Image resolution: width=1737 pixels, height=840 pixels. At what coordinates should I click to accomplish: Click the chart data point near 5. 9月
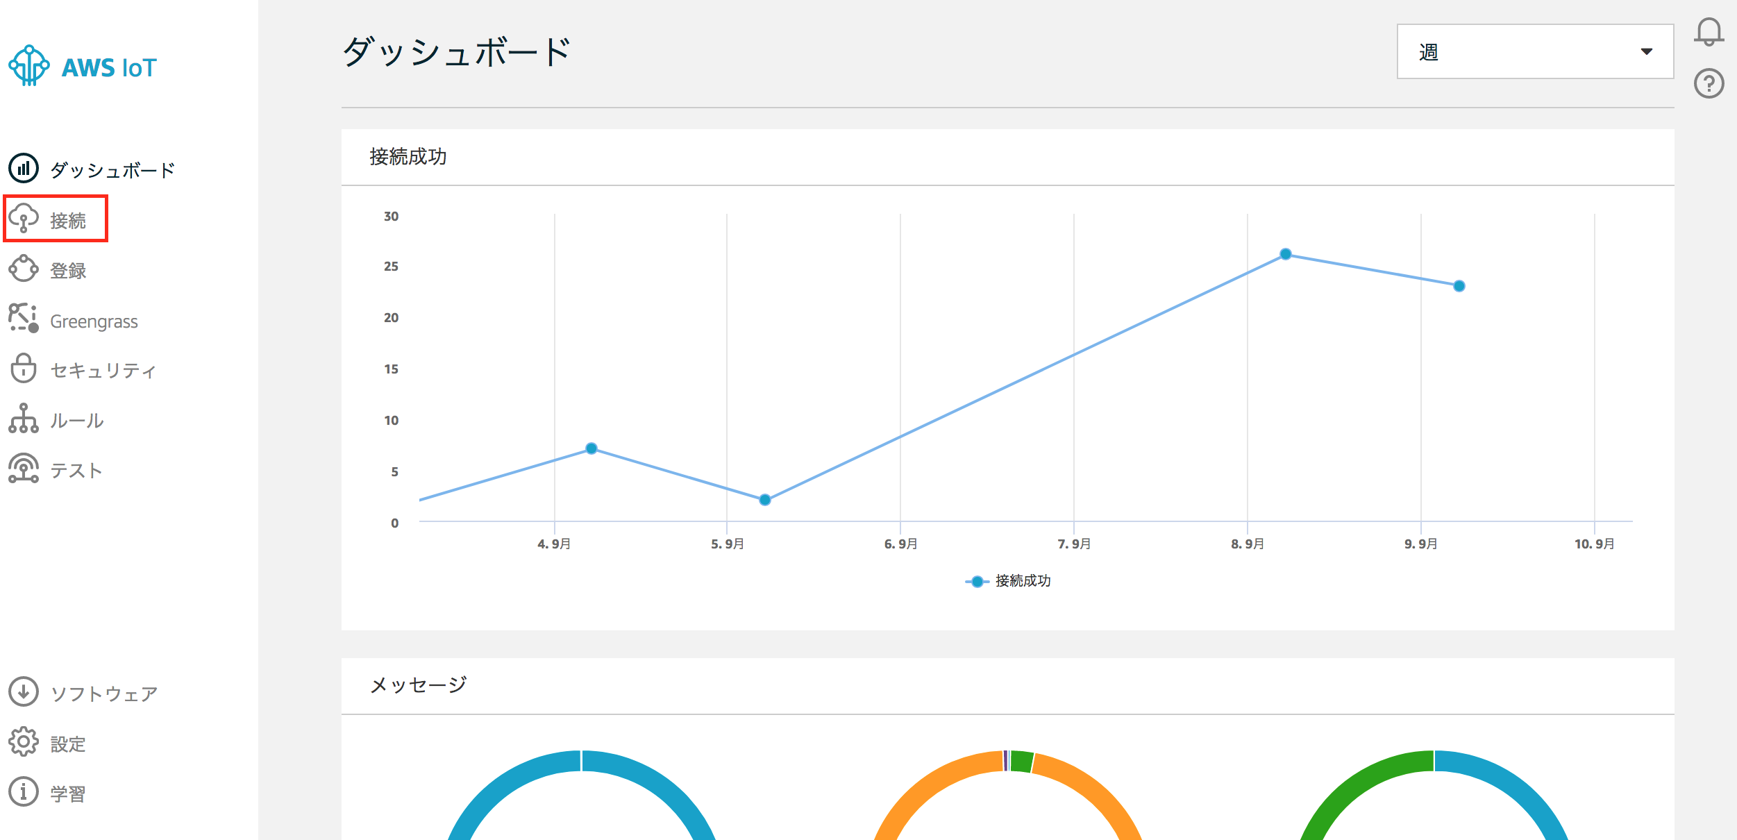[765, 500]
